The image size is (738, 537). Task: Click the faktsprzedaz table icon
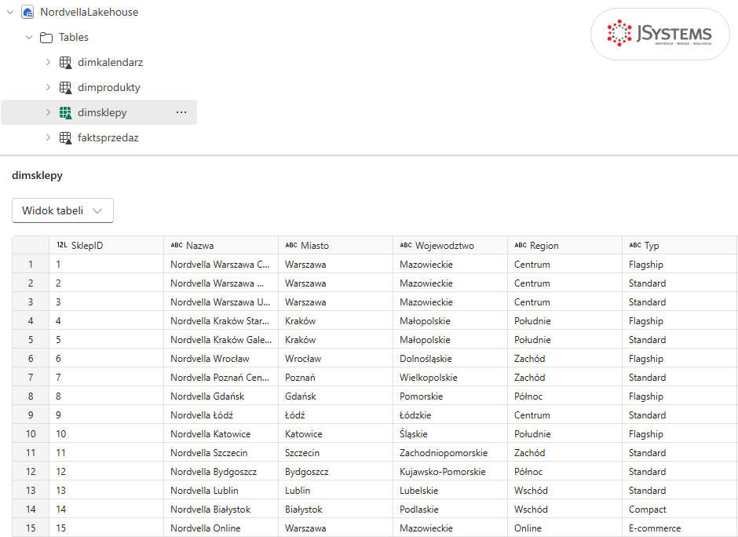65,138
